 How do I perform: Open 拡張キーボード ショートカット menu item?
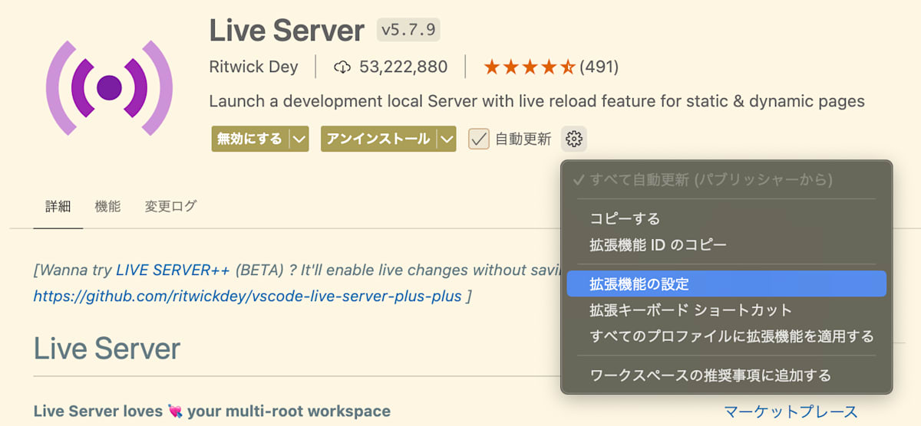[x=726, y=310]
